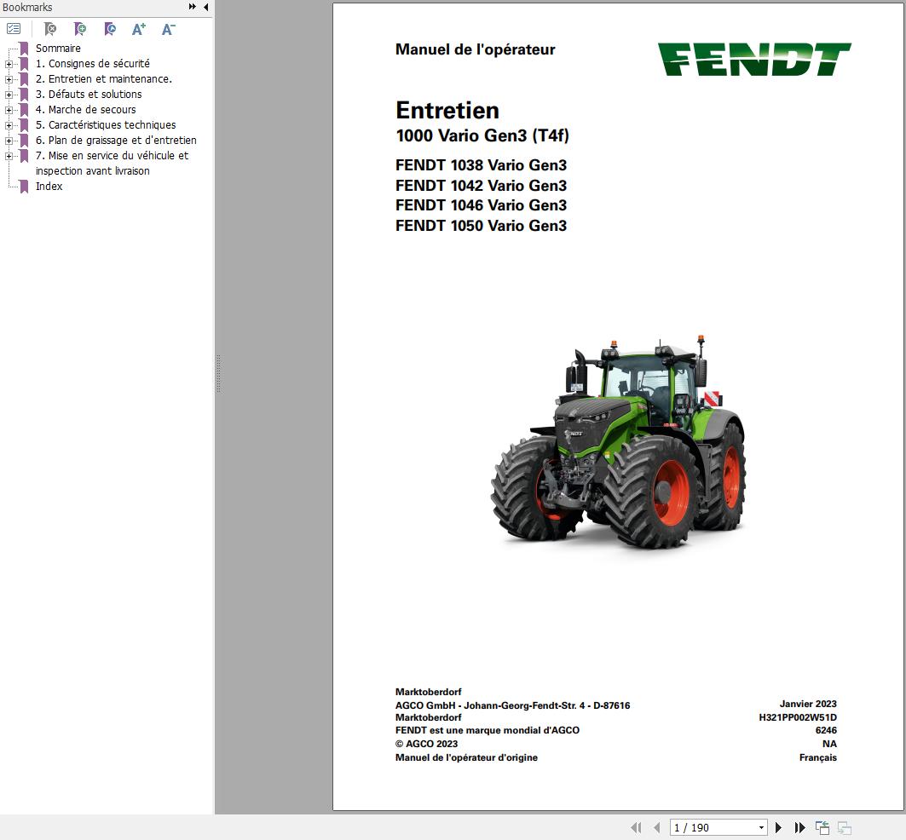Screen dimensions: 906x840
Task: Click 'Manuel de l'opérateur d'origine' text
Action: coord(466,757)
